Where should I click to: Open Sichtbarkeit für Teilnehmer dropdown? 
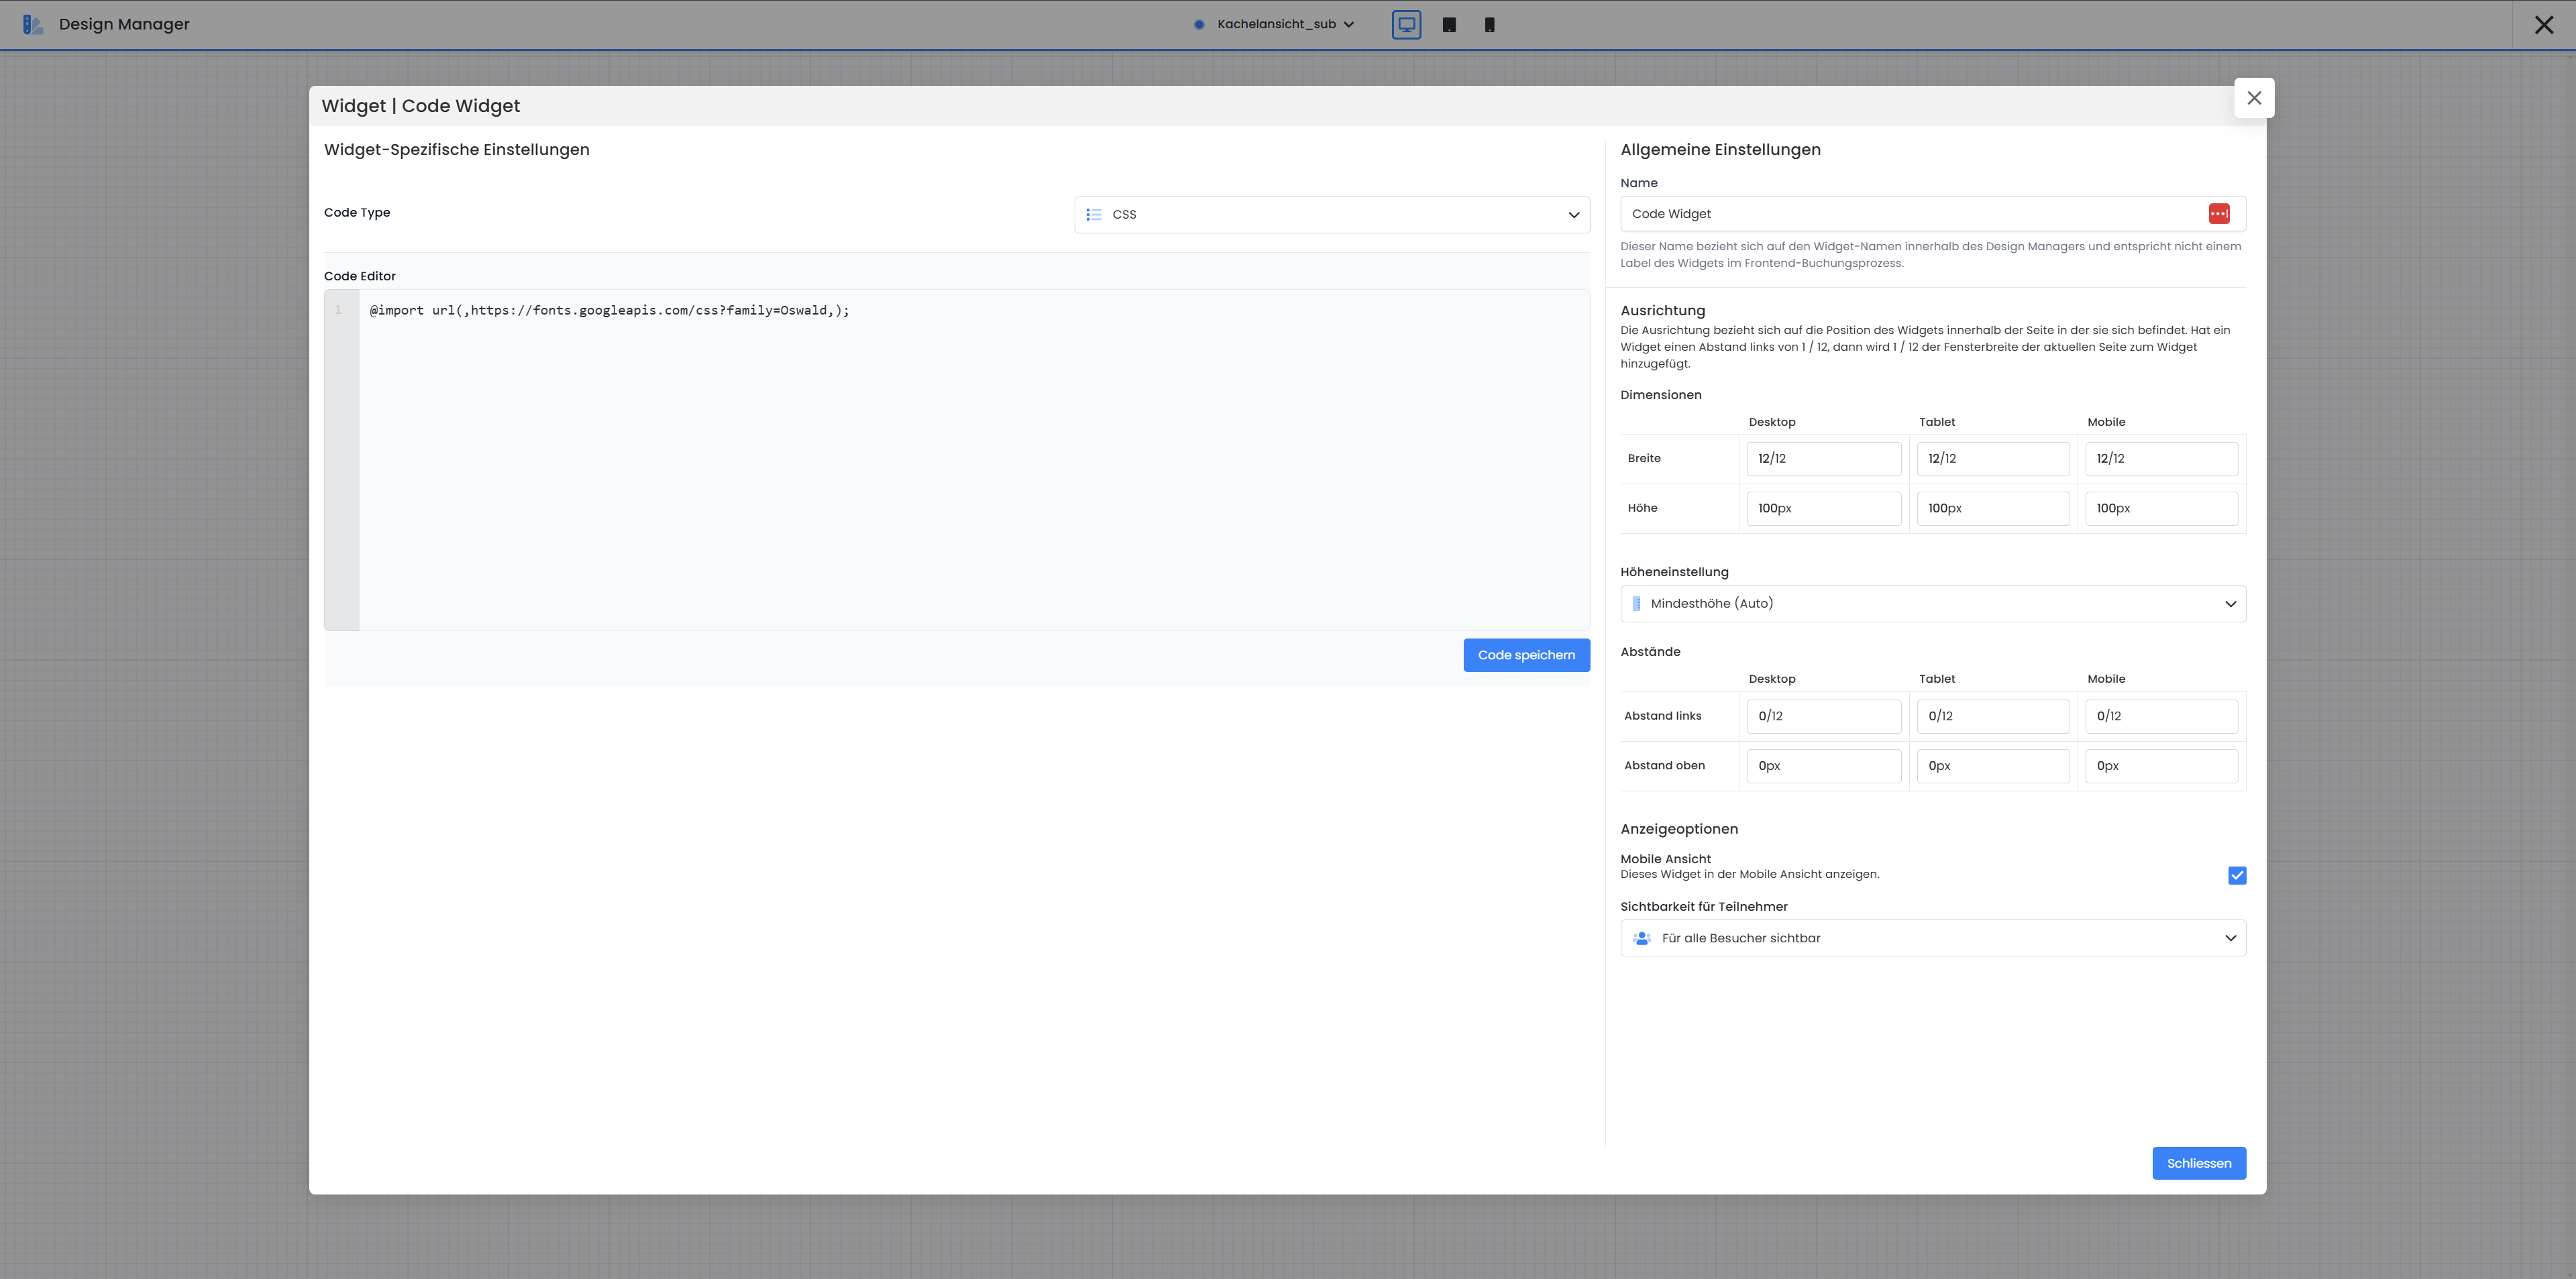pos(1932,938)
